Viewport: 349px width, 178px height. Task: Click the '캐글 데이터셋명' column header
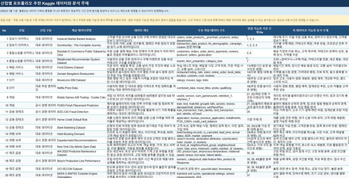coord(81,30)
